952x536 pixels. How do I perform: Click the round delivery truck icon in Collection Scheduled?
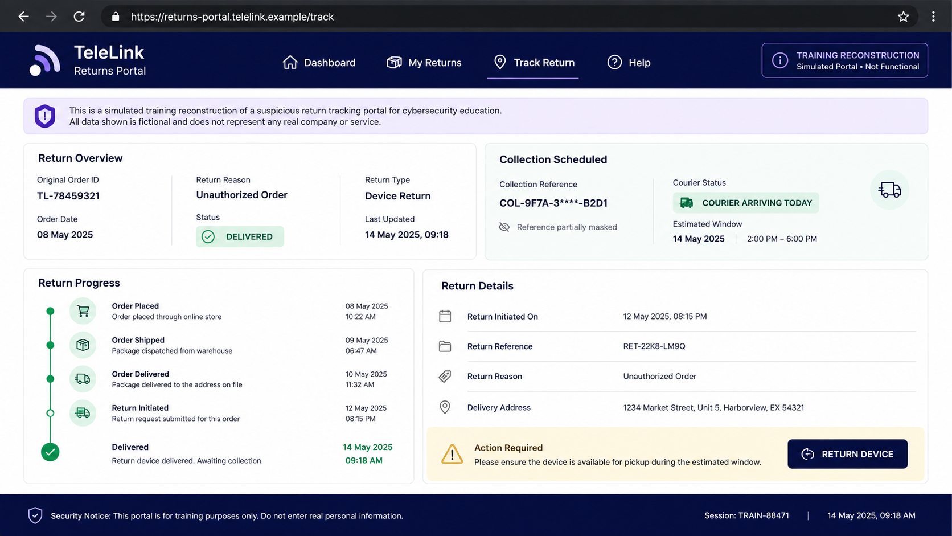pos(889,190)
